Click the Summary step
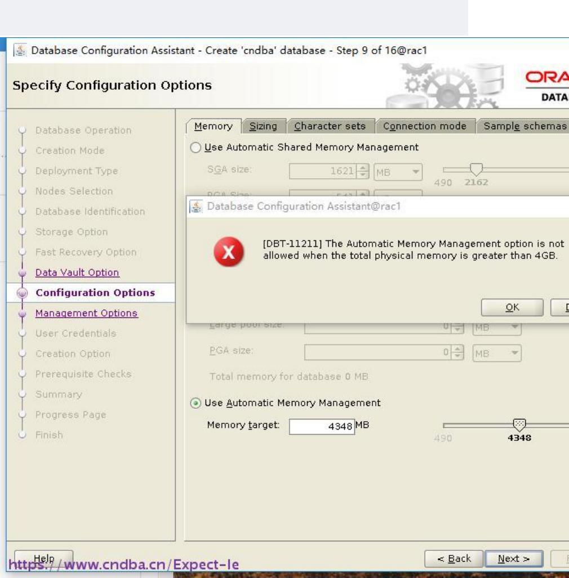569x578 pixels. pos(59,394)
